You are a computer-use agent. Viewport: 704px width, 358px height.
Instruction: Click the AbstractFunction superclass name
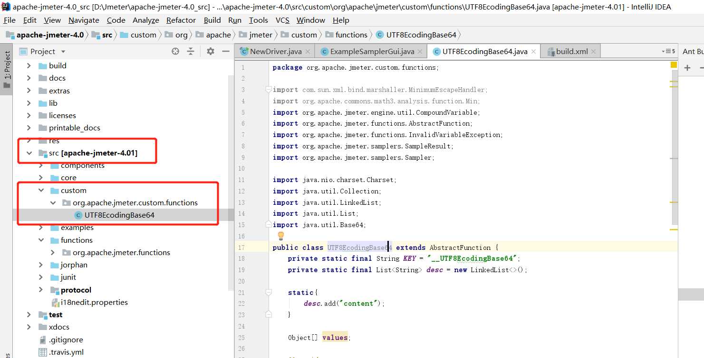point(460,247)
